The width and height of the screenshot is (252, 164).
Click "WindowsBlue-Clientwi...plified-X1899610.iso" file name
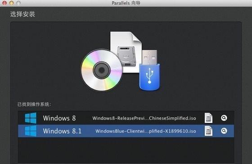[146, 131]
